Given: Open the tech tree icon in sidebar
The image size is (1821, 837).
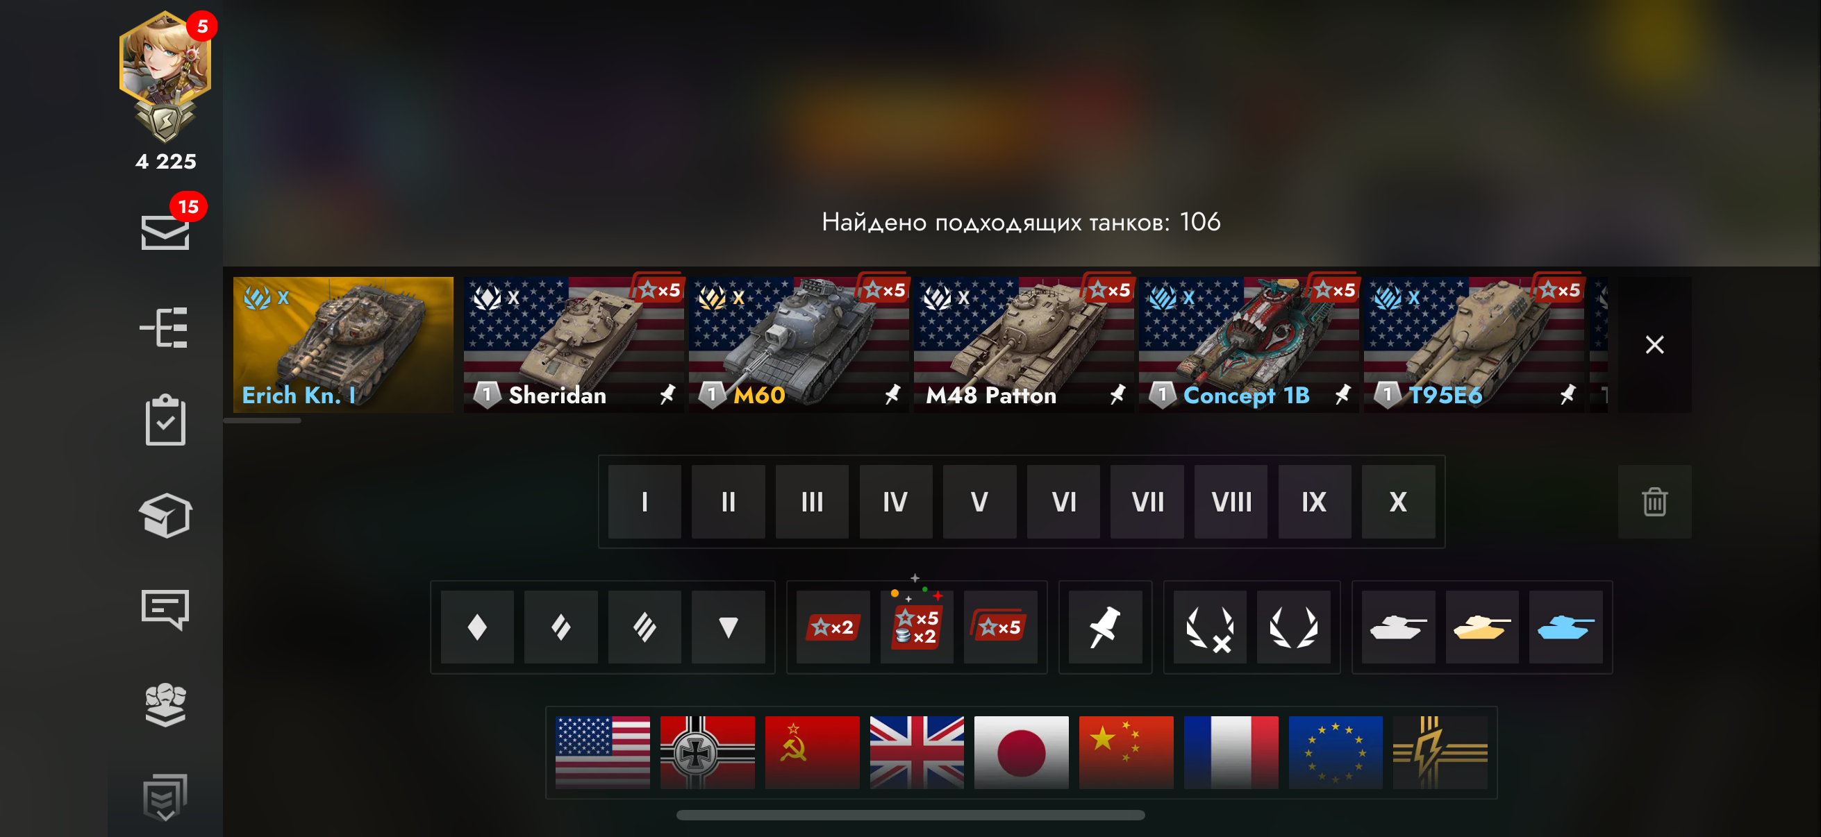Looking at the screenshot, I should (164, 327).
